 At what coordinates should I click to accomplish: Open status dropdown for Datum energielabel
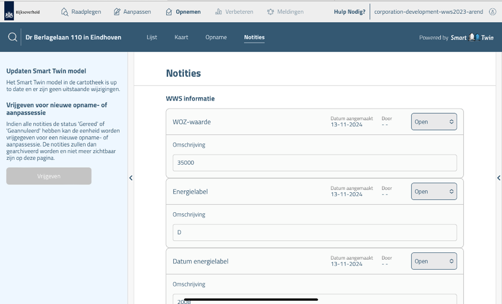tap(434, 261)
